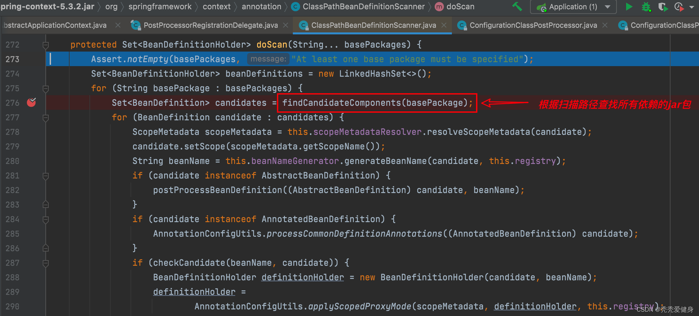The height and width of the screenshot is (316, 699).
Task: Click the fold end marker on line 283
Action: [x=46, y=205]
